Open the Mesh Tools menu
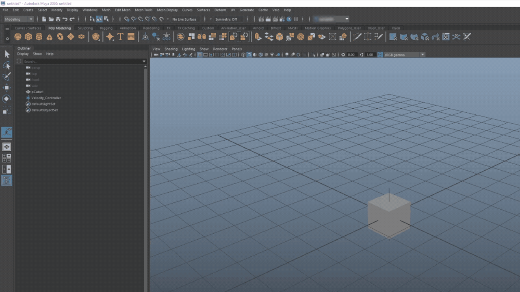 click(x=143, y=10)
